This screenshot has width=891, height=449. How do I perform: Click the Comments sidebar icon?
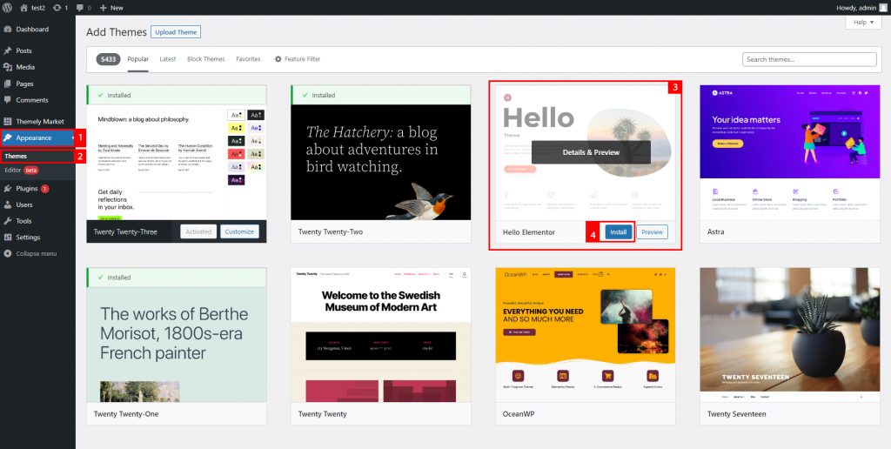click(x=8, y=100)
